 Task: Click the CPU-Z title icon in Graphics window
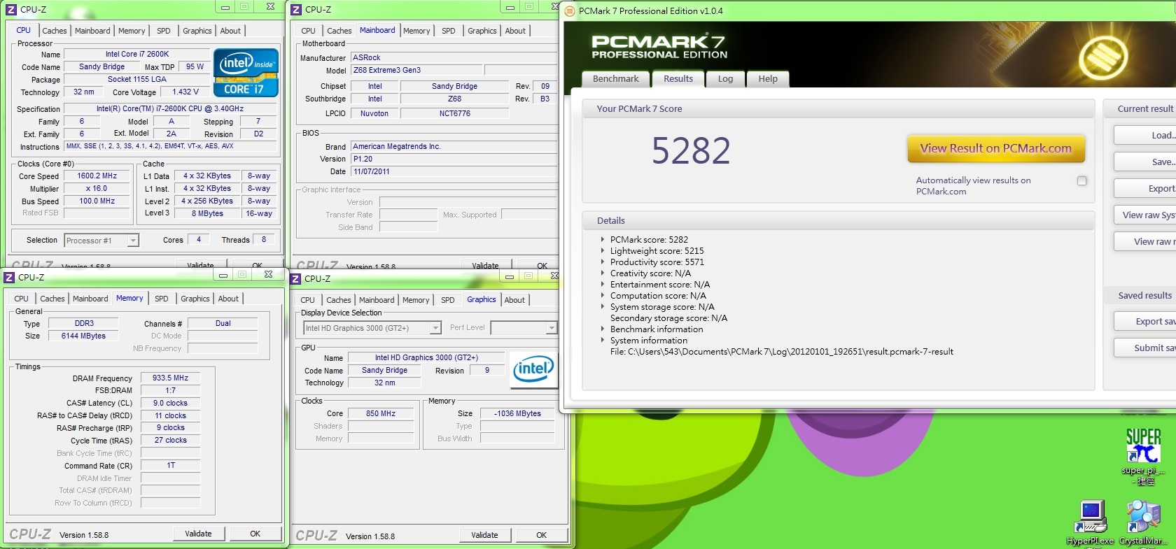click(295, 278)
